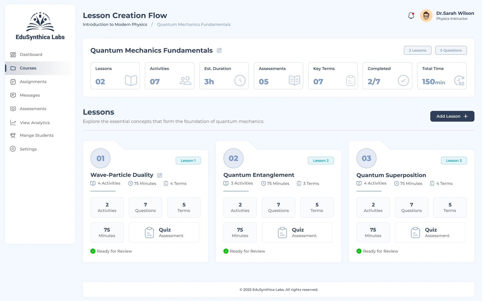Select View Analytics sidebar item
This screenshot has height=301, width=482.
click(x=35, y=123)
